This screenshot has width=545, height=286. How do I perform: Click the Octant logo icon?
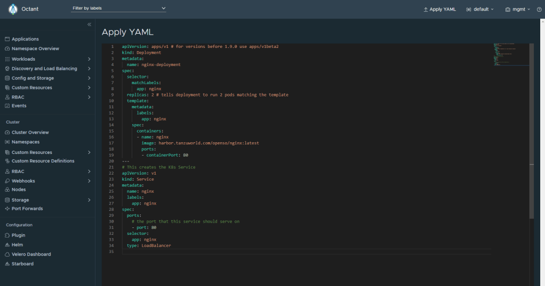click(13, 9)
